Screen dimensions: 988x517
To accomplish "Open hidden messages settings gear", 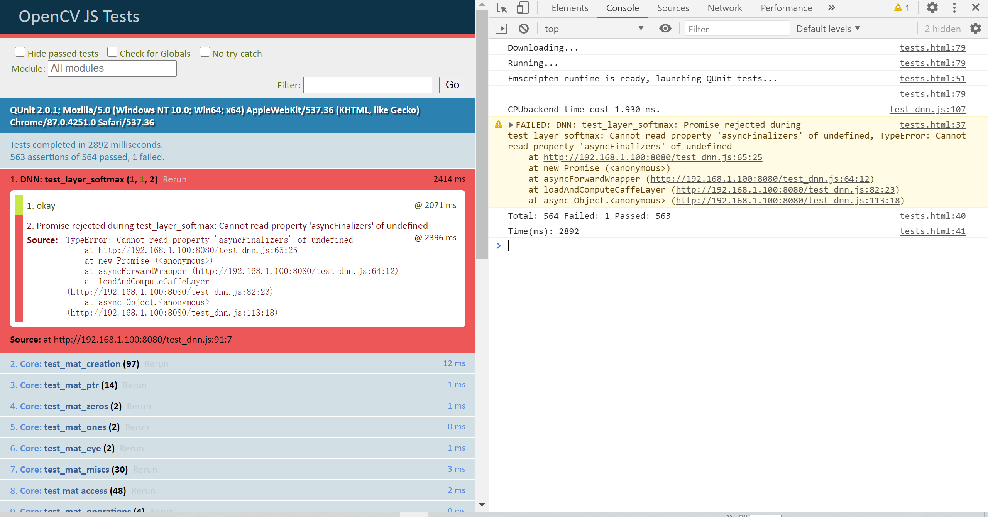I will (975, 28).
